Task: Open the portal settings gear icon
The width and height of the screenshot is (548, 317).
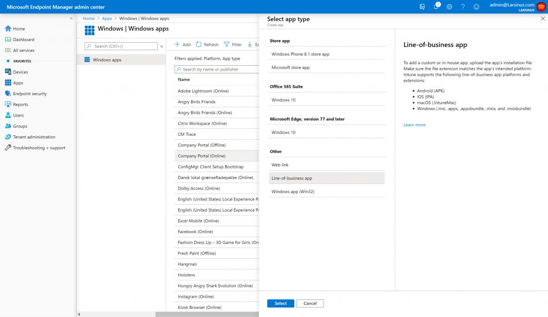Action: (450, 6)
